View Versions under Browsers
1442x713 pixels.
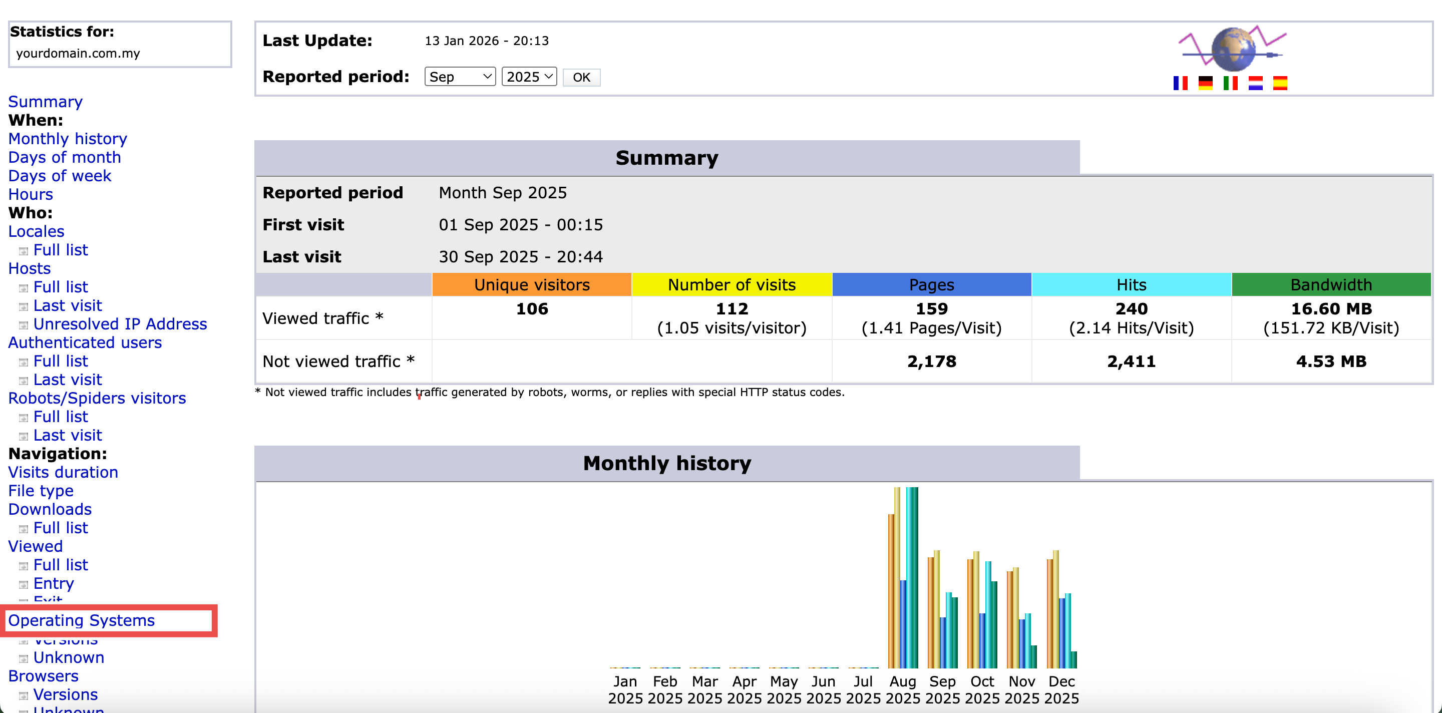point(66,694)
